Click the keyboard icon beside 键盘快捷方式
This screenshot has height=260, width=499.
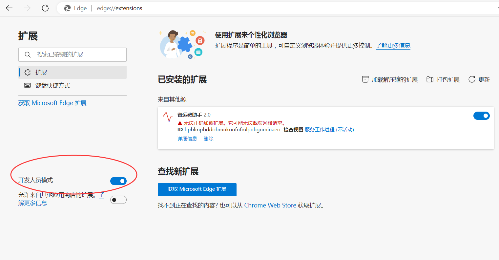point(28,85)
